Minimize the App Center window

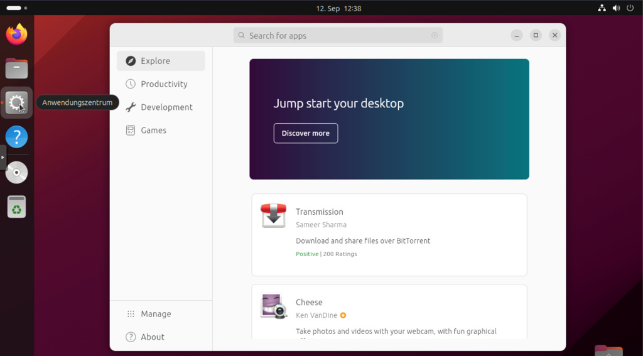517,35
